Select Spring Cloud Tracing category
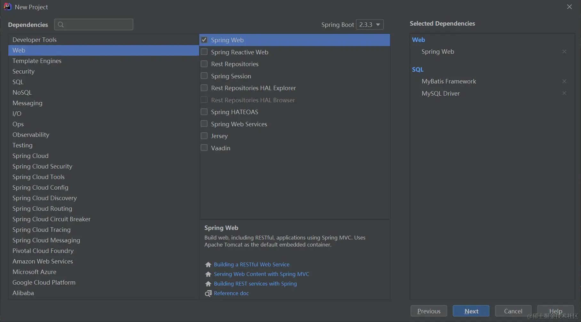Image resolution: width=581 pixels, height=322 pixels. click(x=103, y=230)
